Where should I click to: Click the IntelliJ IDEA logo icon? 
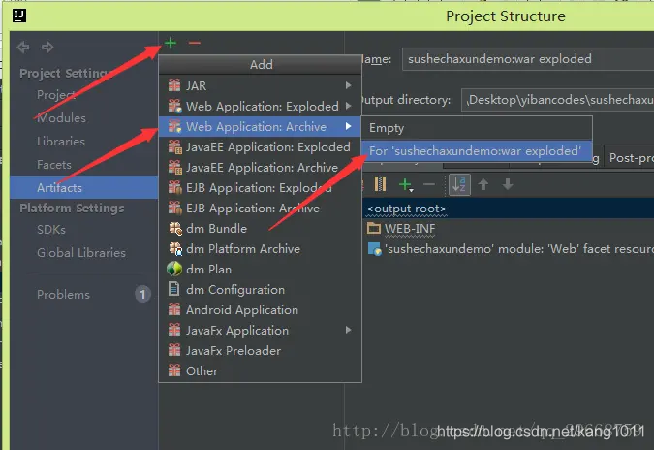19,16
